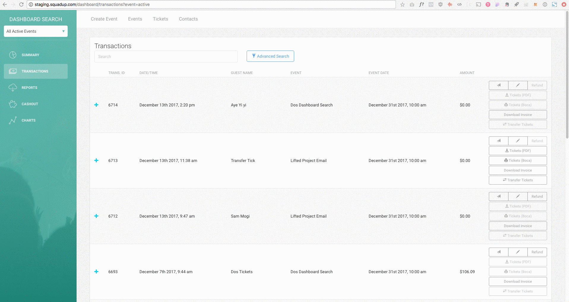Click the Cashout piggy bank icon
569x302 pixels.
tap(13, 104)
